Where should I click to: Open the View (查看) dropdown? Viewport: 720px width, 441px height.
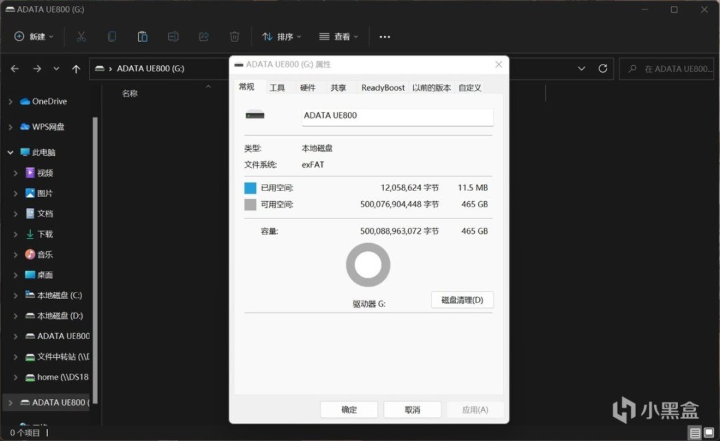(339, 37)
